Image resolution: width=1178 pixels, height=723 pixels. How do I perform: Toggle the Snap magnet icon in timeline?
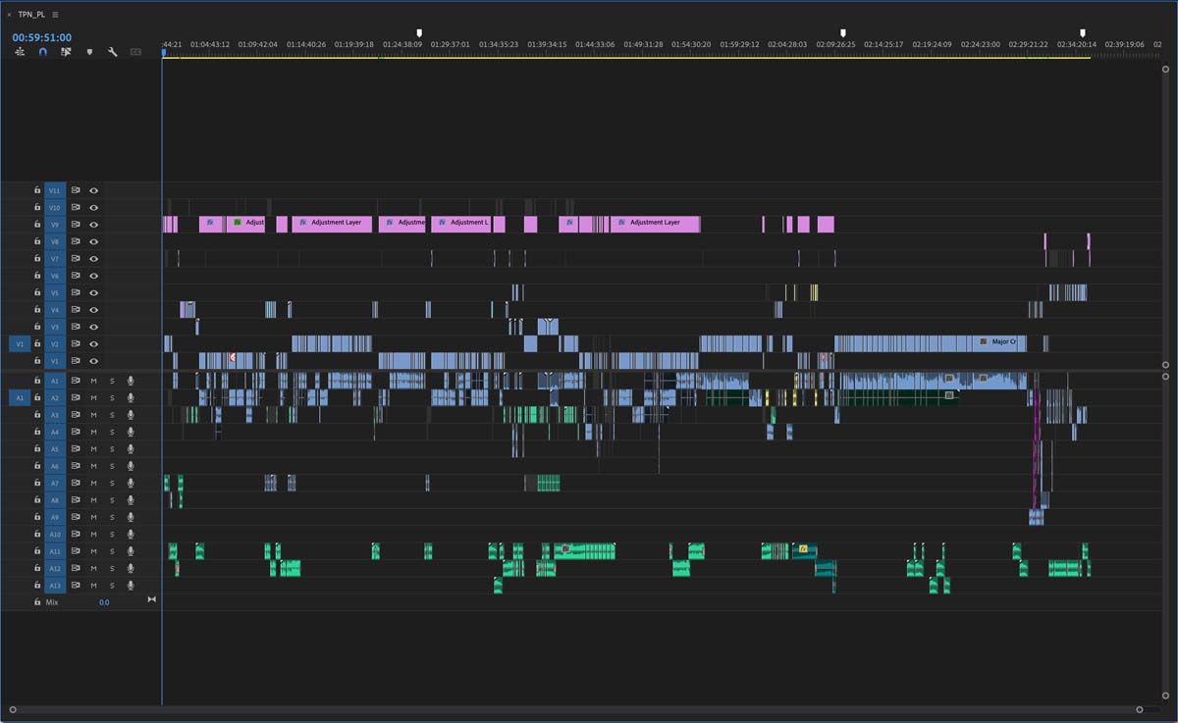click(42, 52)
